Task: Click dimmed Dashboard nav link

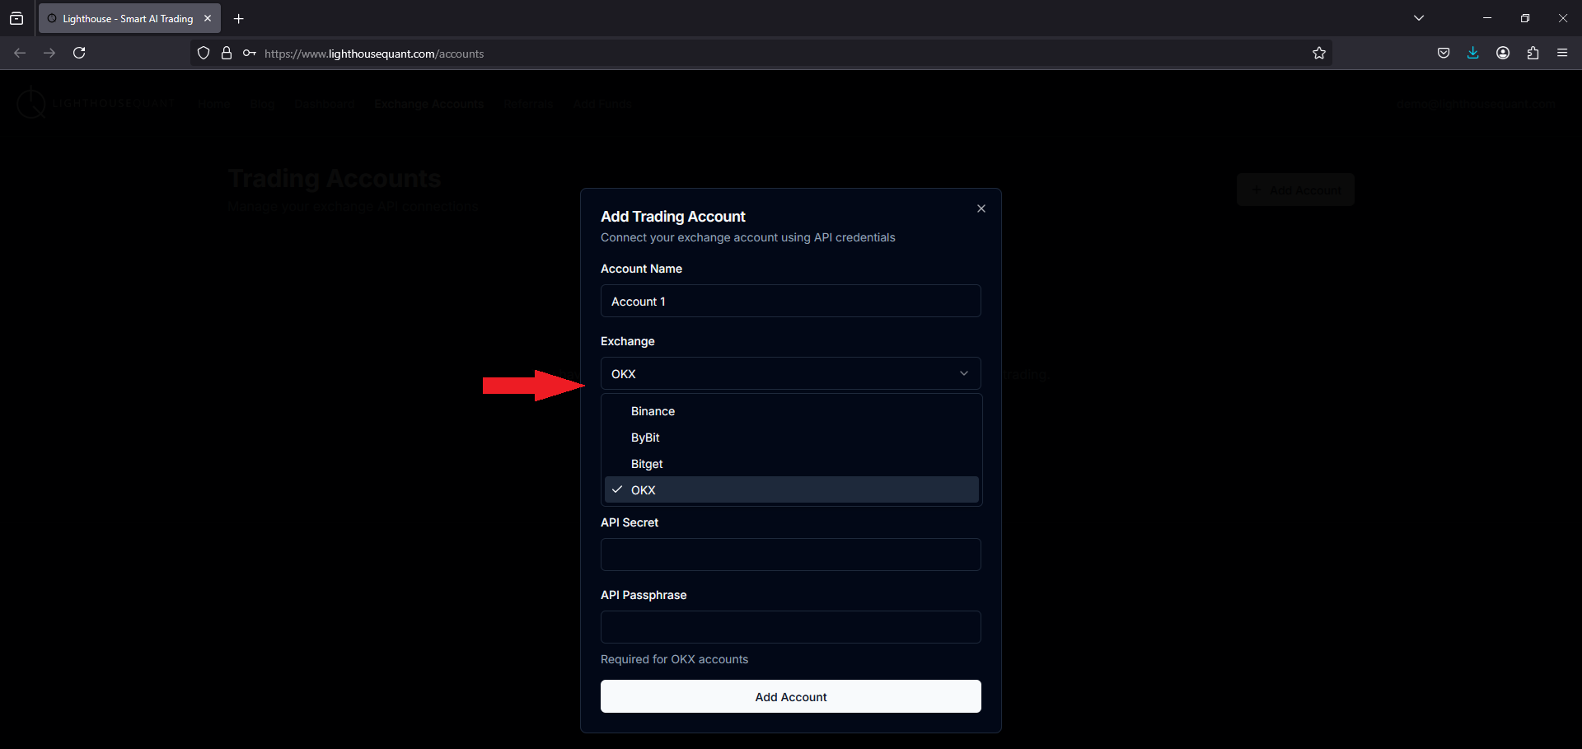Action: coord(325,104)
